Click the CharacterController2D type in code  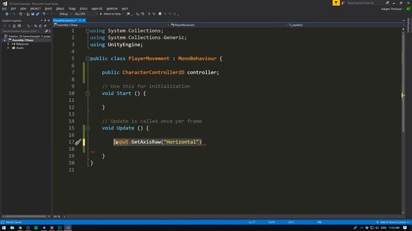[x=153, y=73]
